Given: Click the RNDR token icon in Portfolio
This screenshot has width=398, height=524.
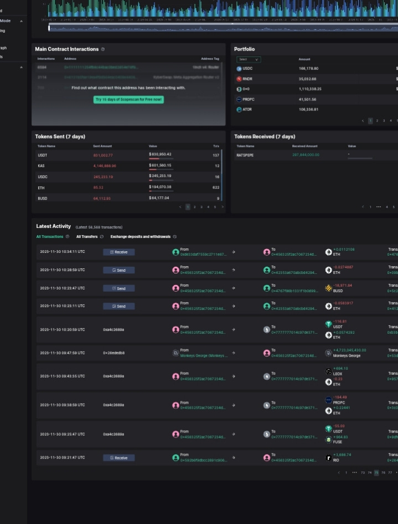Looking at the screenshot, I should point(239,79).
